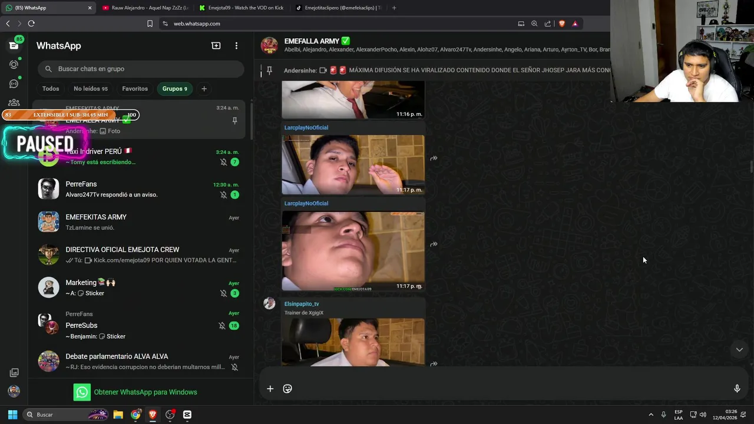Open Brave Shields lion icon
The width and height of the screenshot is (754, 424).
pos(561,24)
